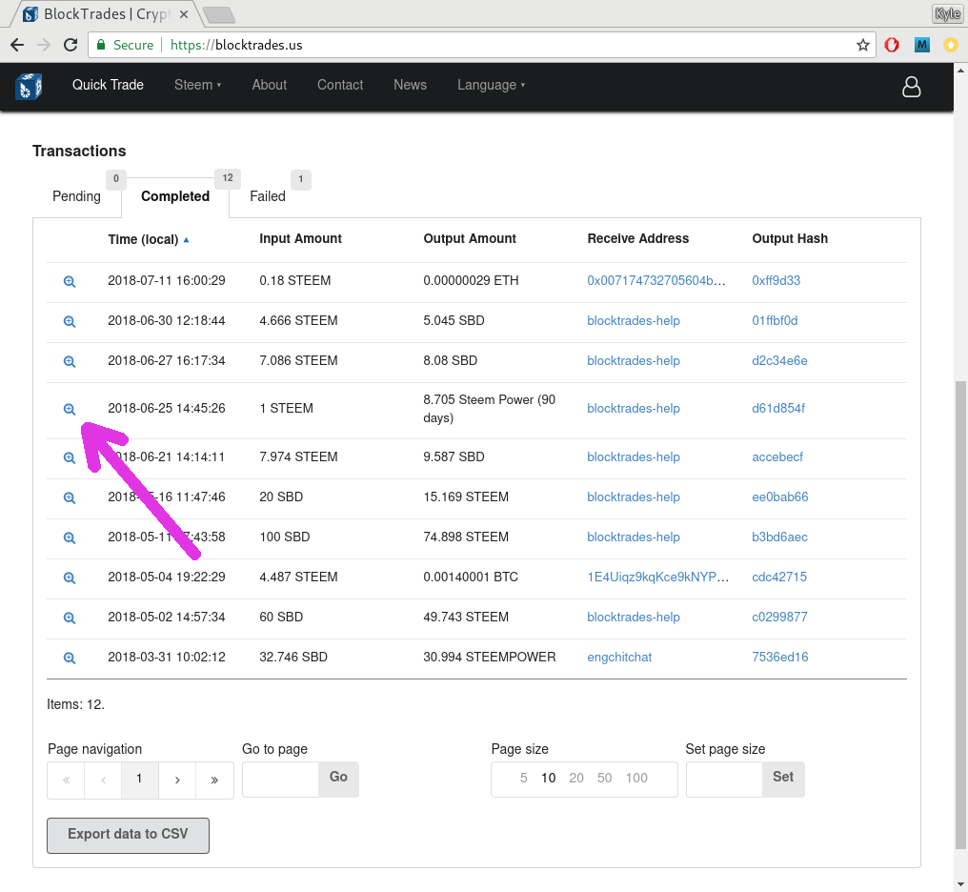
Task: Inspect the 100 SBD transaction details
Action: [x=70, y=538]
